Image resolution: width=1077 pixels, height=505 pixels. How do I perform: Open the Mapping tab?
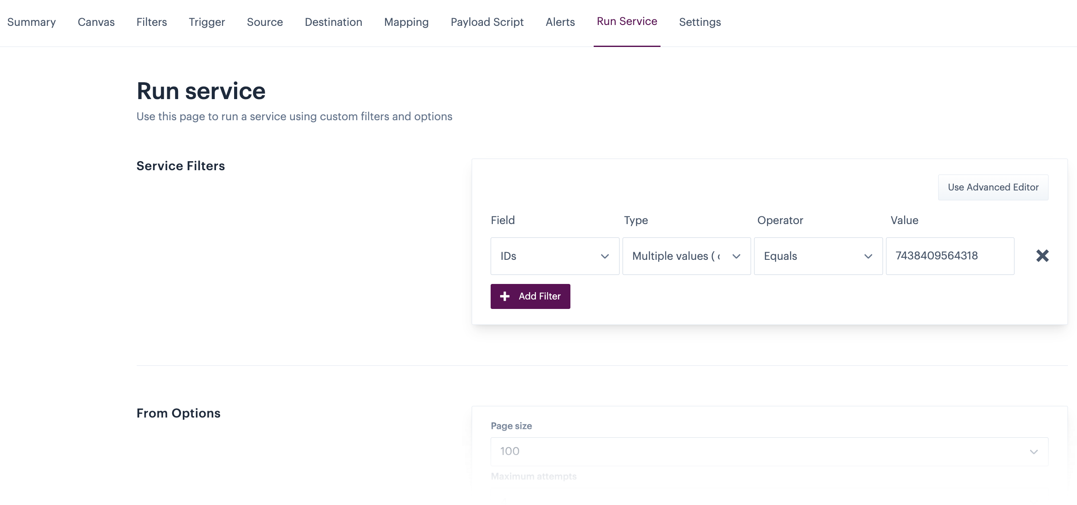(x=406, y=22)
